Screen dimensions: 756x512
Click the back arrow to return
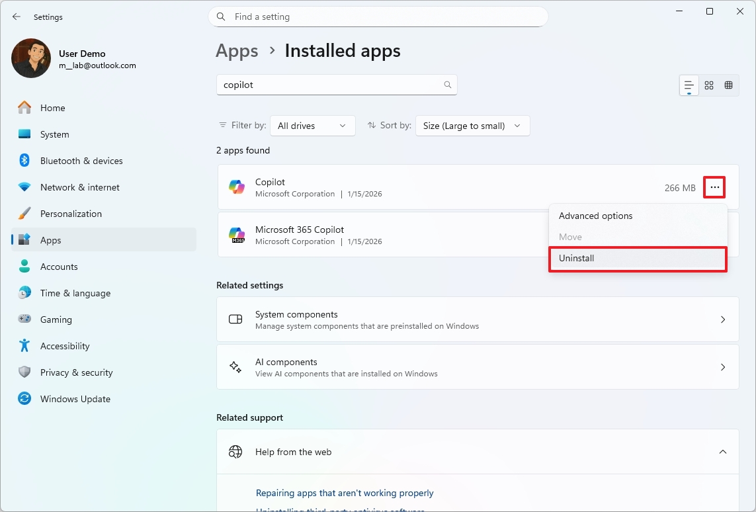point(16,17)
